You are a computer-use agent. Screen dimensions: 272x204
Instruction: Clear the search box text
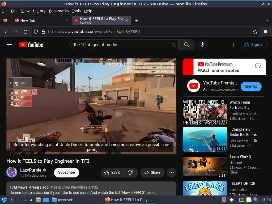point(174,45)
